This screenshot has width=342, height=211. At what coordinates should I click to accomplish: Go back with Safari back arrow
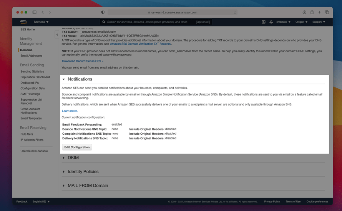43,12
